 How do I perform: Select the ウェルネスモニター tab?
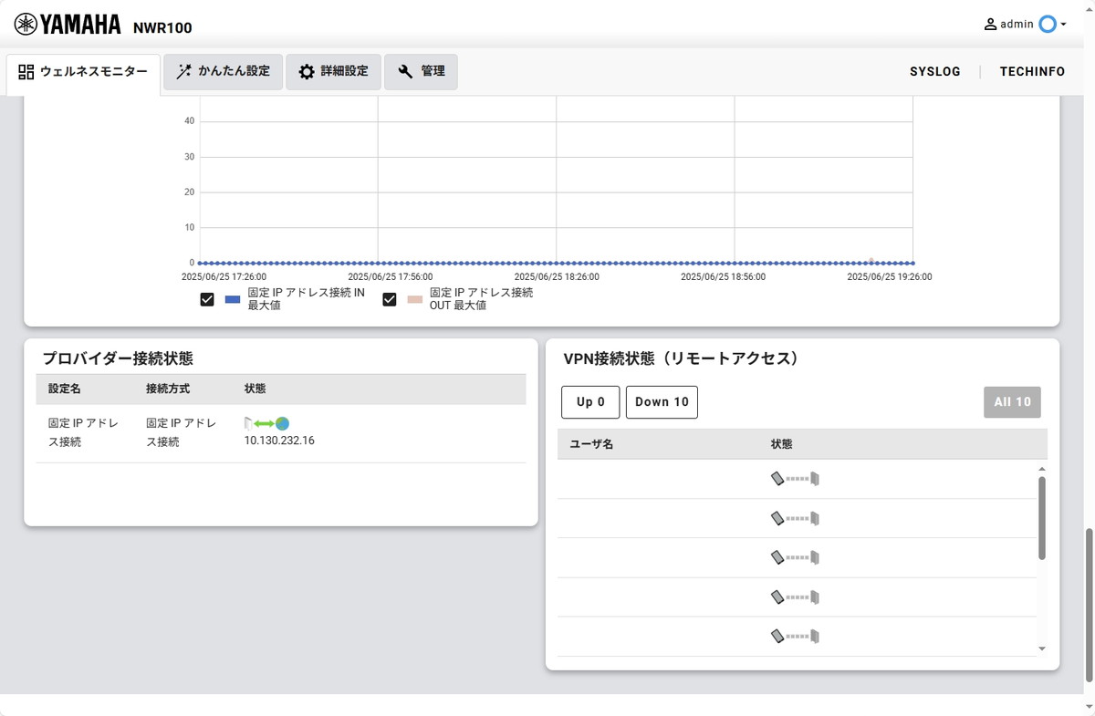coord(83,71)
